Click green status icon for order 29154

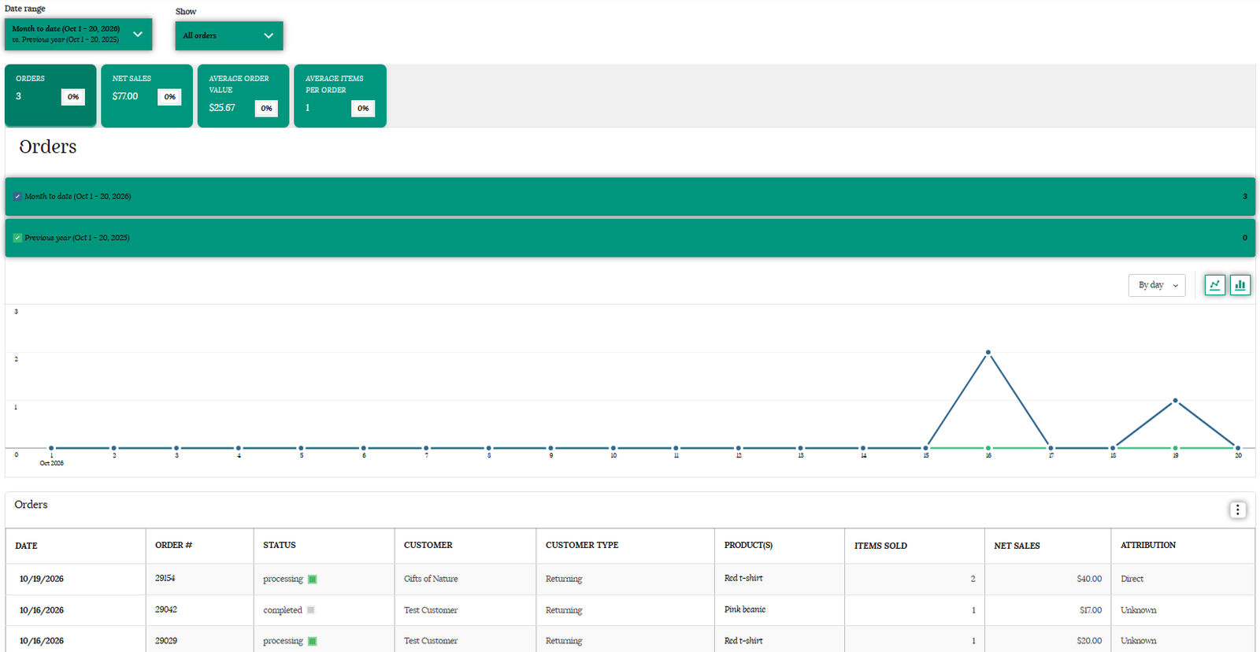pos(313,580)
